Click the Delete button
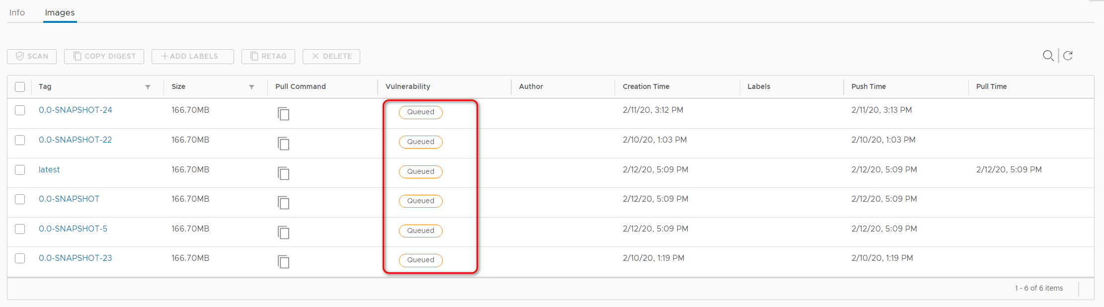The height and width of the screenshot is (307, 1104). click(x=331, y=56)
